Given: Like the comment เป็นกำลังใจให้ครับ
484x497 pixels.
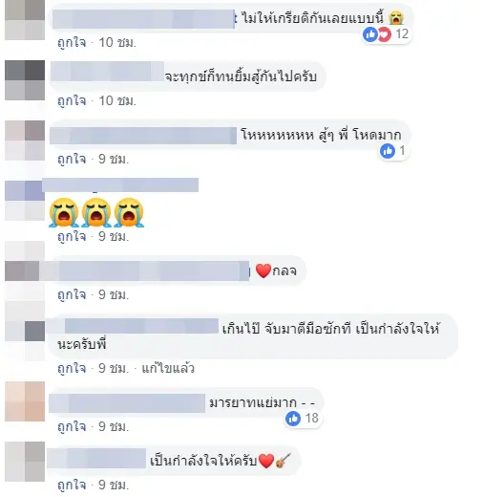Looking at the screenshot, I should point(72,486).
